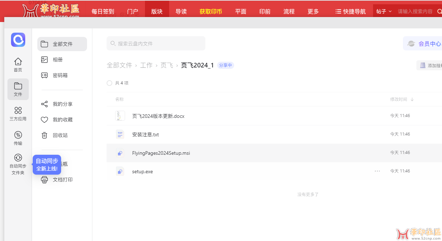Navigate to 页飞 in breadcrumb

point(167,65)
